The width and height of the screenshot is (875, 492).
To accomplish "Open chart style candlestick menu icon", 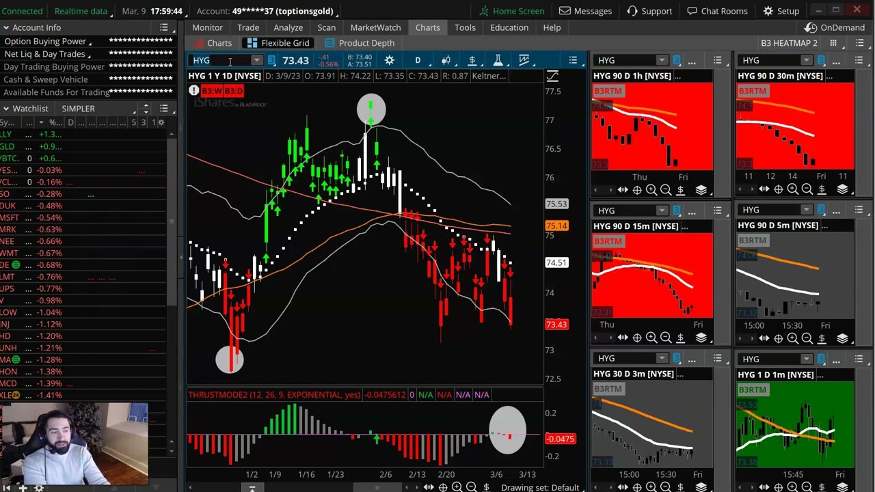I will (446, 60).
